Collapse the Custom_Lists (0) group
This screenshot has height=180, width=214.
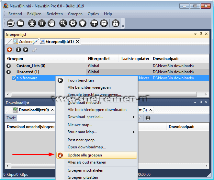[x=8, y=66]
